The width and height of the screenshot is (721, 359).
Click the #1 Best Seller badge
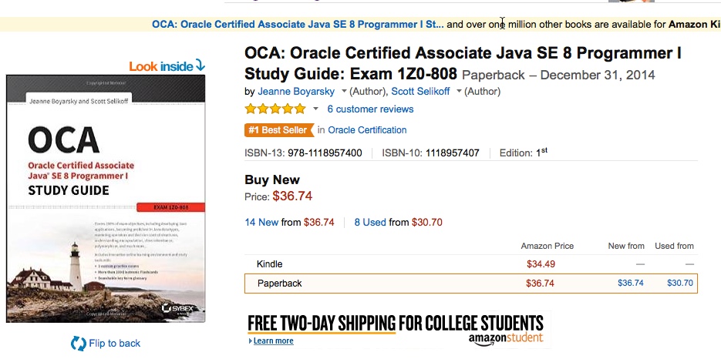point(278,130)
